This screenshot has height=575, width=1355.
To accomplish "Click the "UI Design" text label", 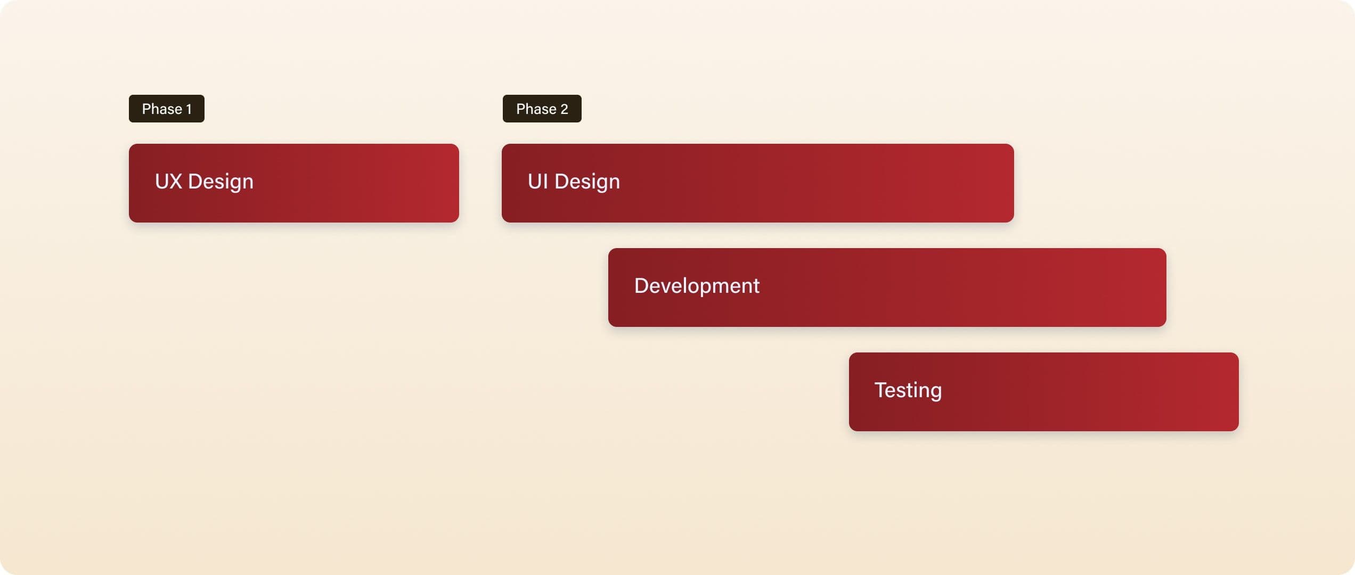I will pos(574,182).
